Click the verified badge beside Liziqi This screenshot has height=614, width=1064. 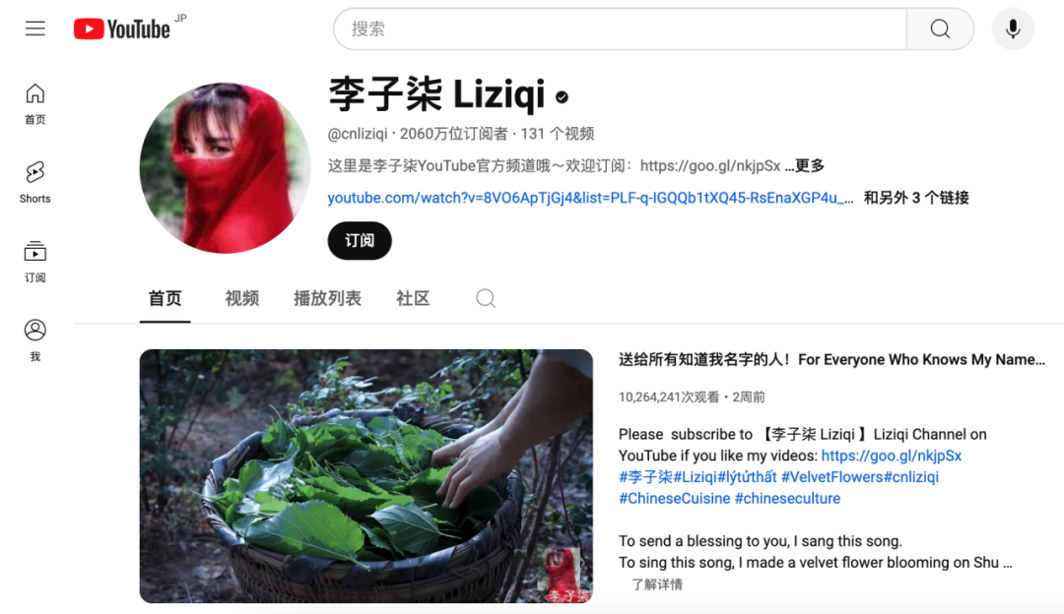562,96
